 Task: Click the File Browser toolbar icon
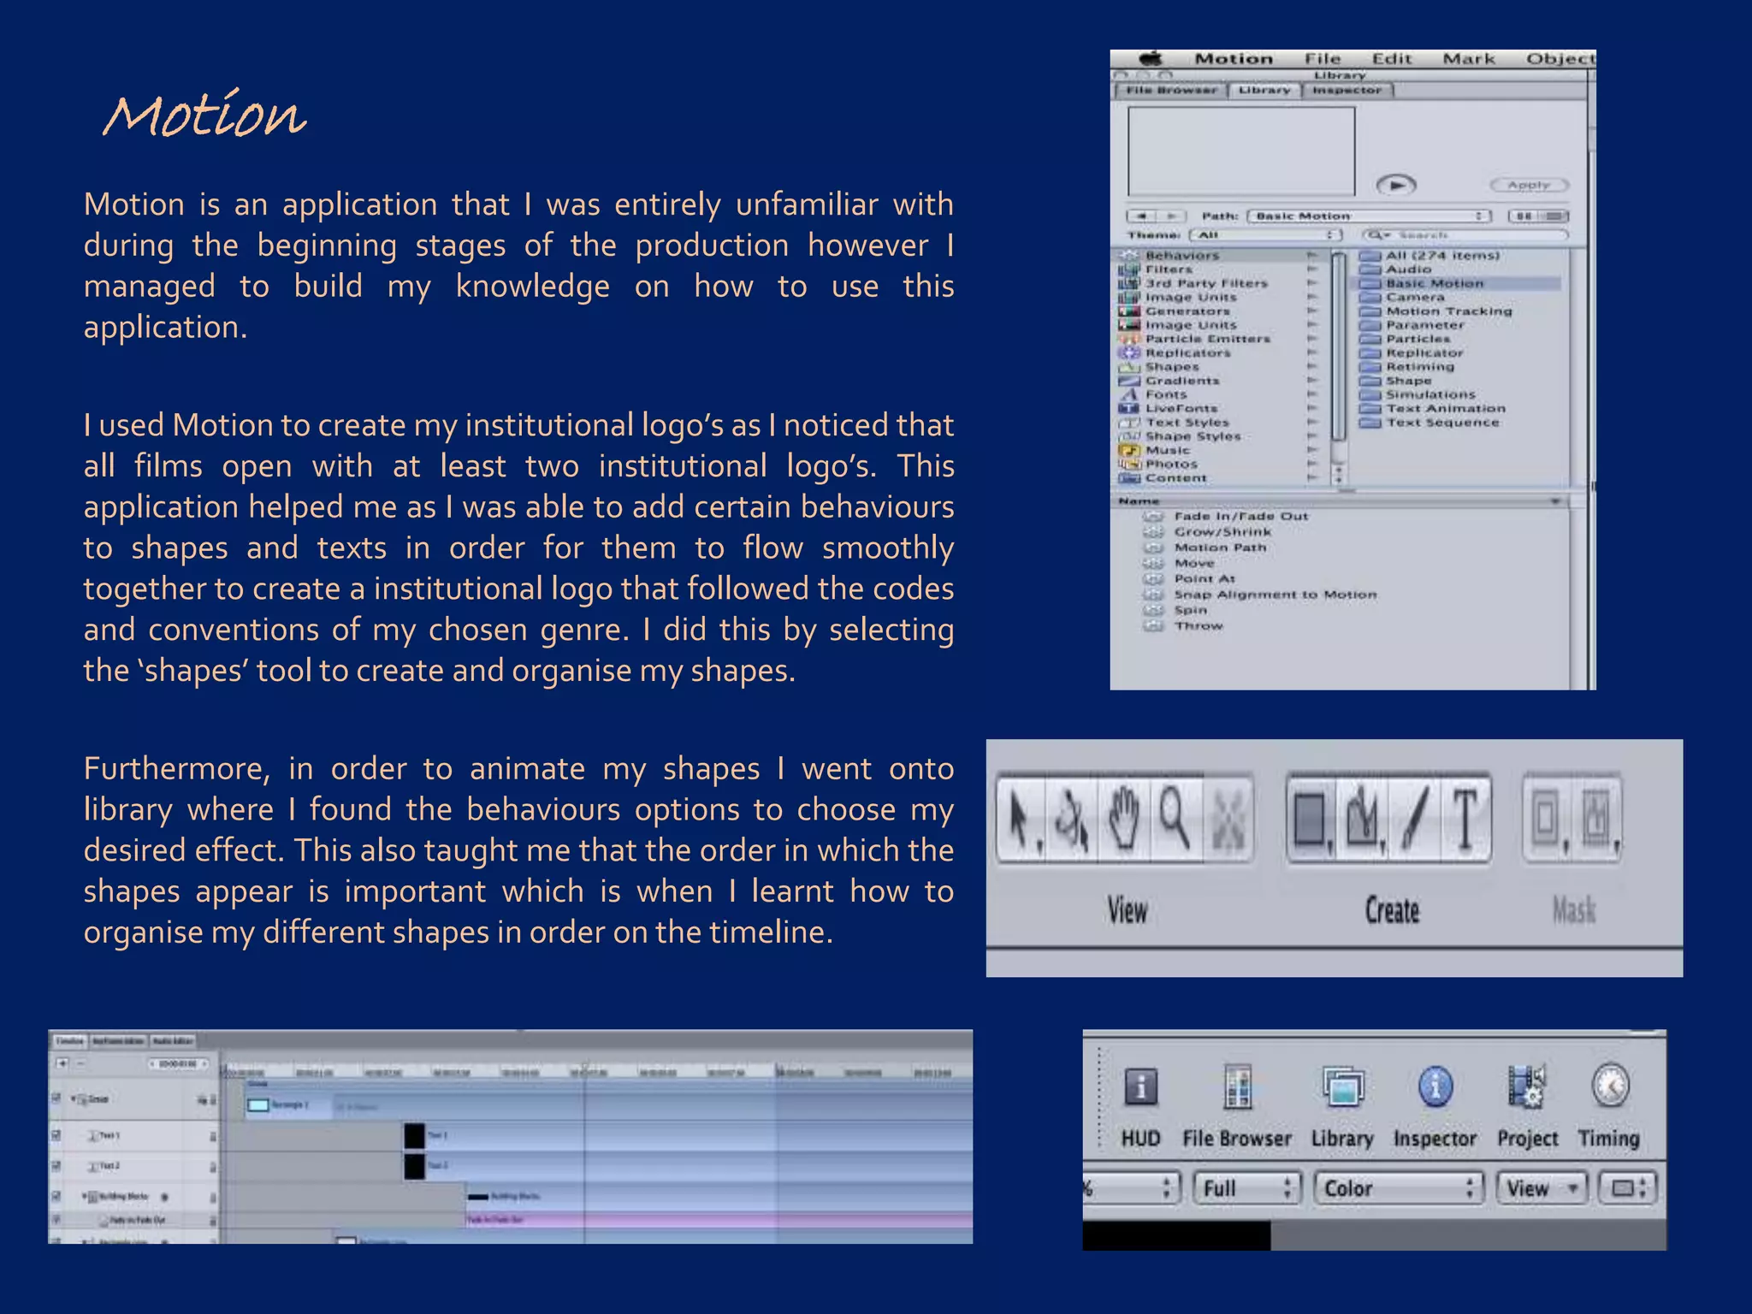pyautogui.click(x=1237, y=1087)
